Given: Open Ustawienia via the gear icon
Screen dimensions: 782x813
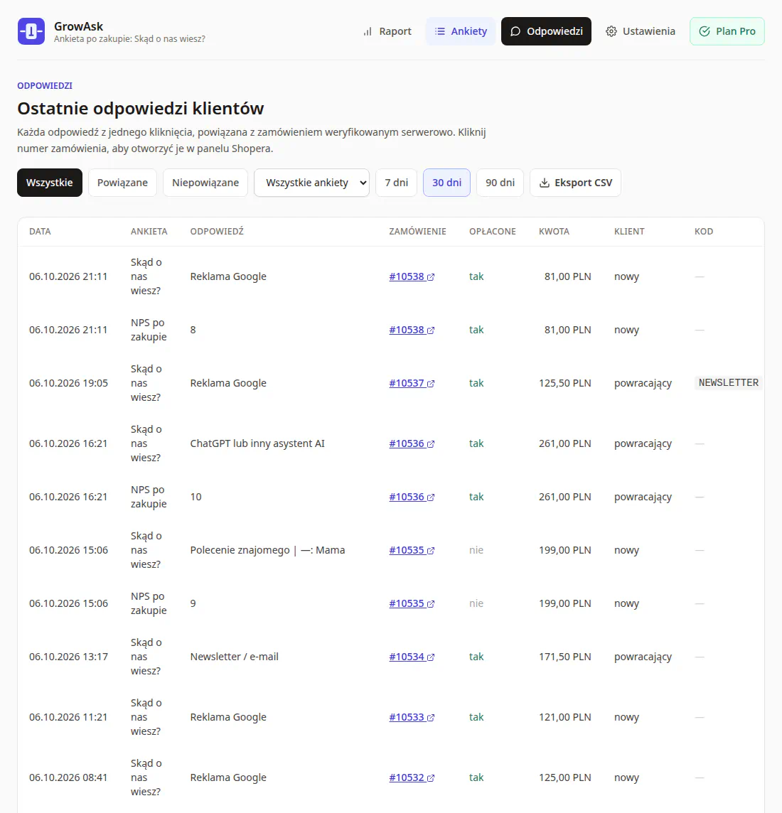Looking at the screenshot, I should coord(611,31).
